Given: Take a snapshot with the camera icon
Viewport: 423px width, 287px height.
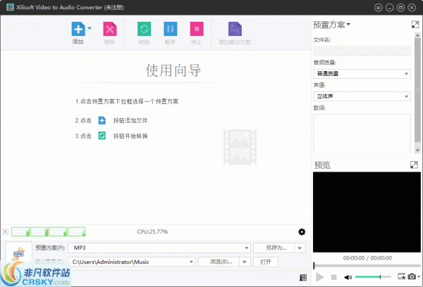Looking at the screenshot, I should [x=412, y=276].
